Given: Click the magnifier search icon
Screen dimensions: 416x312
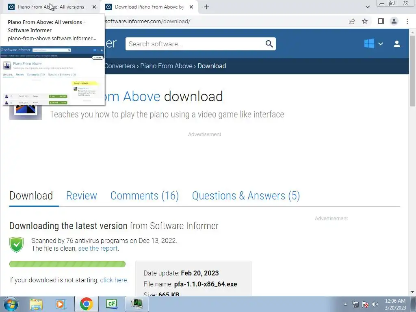Looking at the screenshot, I should (x=269, y=44).
